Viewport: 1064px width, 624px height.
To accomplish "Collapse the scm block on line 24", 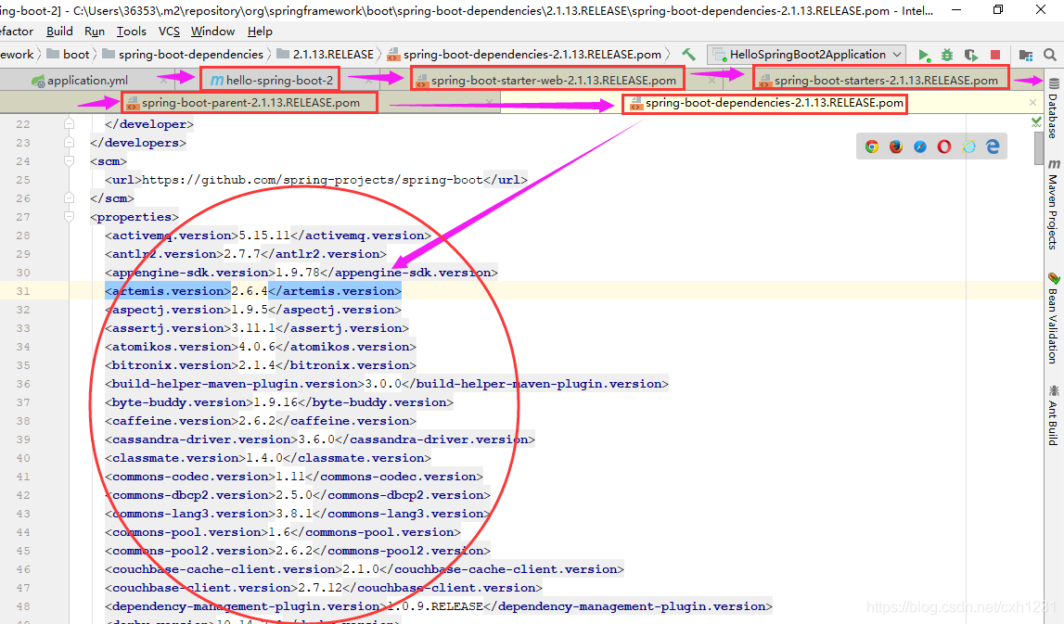I will pyautogui.click(x=69, y=161).
